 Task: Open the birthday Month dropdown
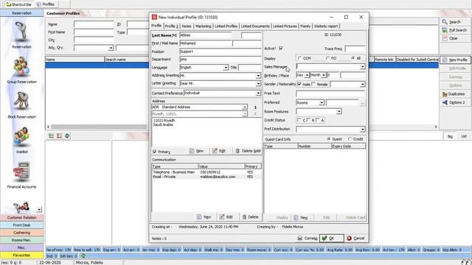[324, 75]
